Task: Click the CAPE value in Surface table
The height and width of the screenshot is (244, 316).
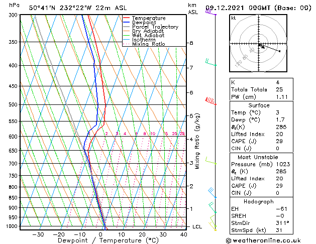Action: (x=279, y=141)
